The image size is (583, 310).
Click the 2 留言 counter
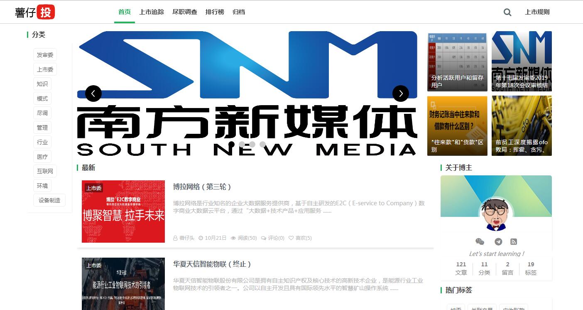507,268
